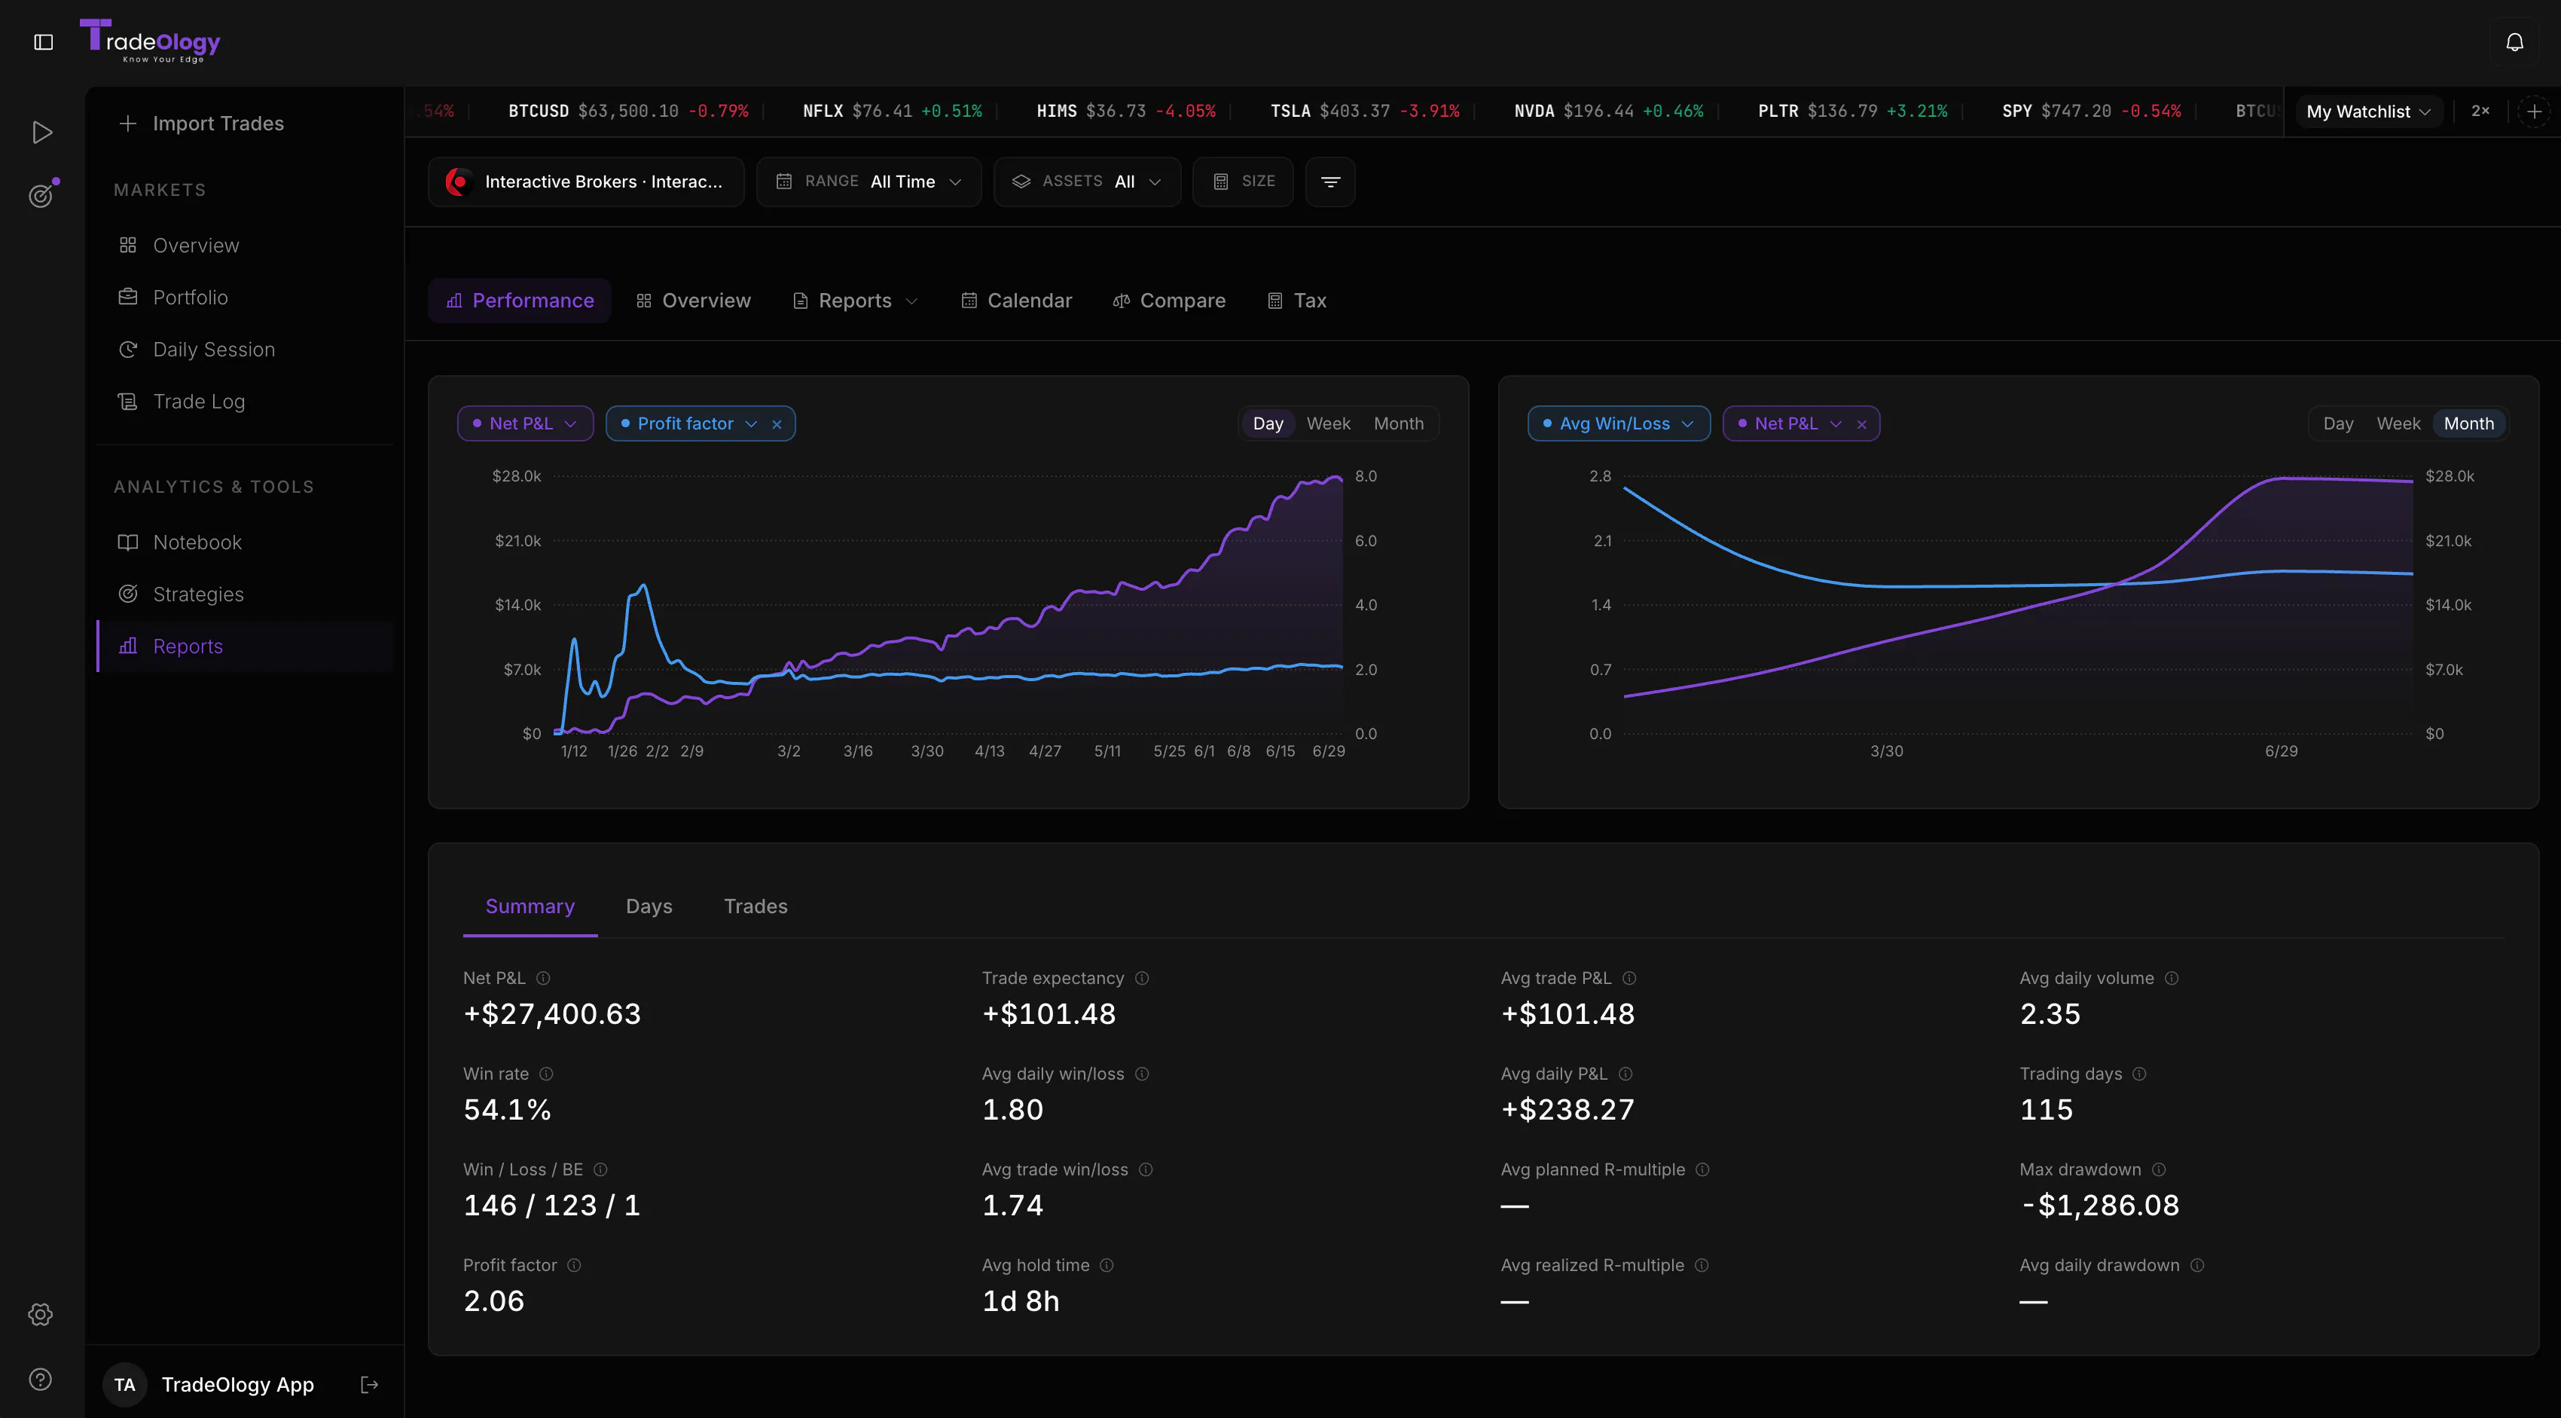This screenshot has height=1418, width=2561.
Task: Toggle the 2x ticker speed control
Action: 2480,112
